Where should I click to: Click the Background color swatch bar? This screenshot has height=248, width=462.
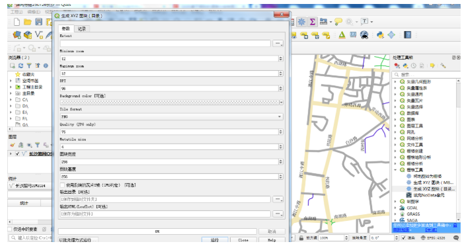pos(169,103)
